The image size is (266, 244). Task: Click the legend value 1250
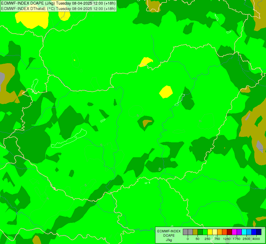(x=227, y=239)
